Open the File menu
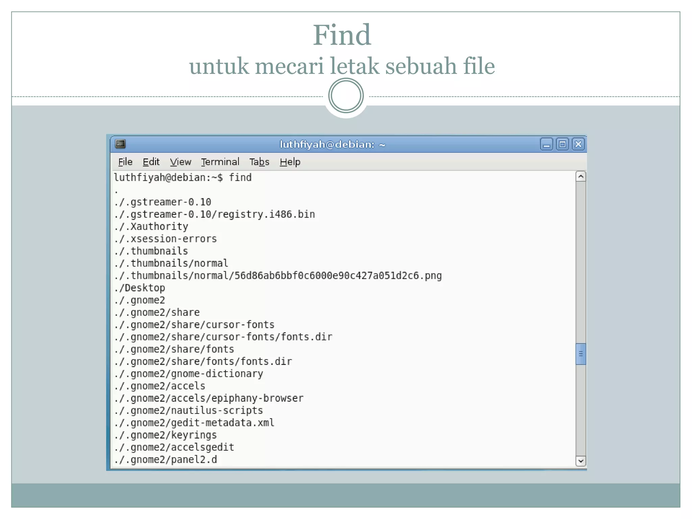This screenshot has width=692, height=519. [125, 162]
